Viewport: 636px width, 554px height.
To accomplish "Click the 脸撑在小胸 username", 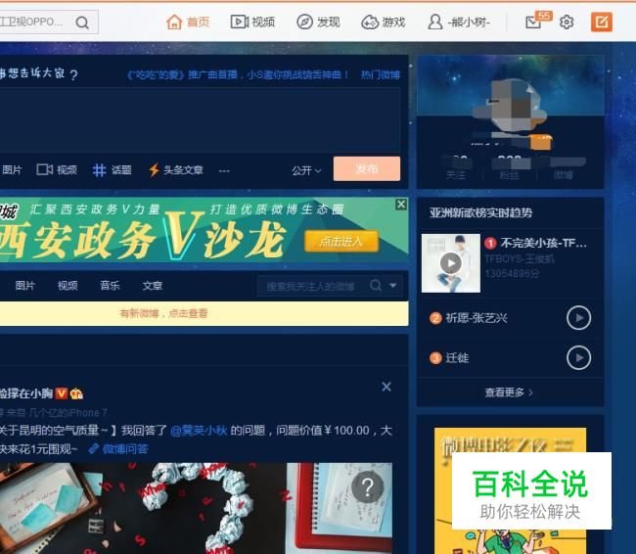I will (x=26, y=393).
